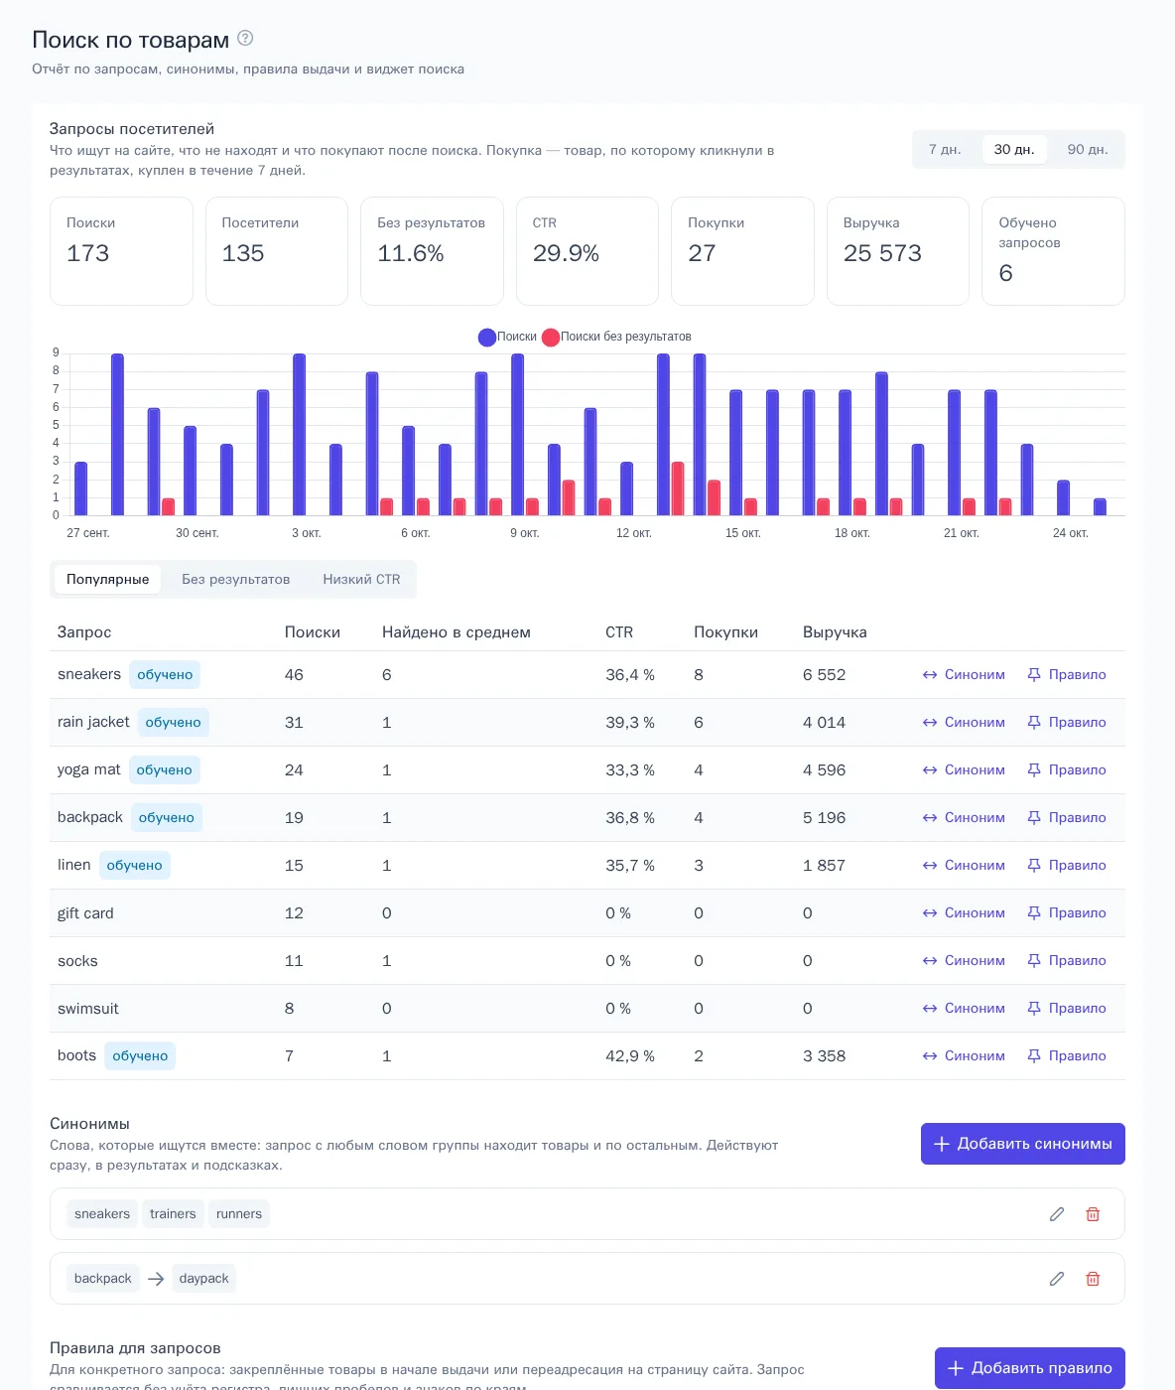Screen dimensions: 1175x1390
Task: Click the Добавить синонимы button
Action: 1023,1144
